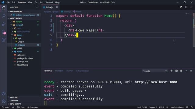Viewport: 195px width, 109px height.
Task: Change JavaScript React language mode
Action: point(177,107)
